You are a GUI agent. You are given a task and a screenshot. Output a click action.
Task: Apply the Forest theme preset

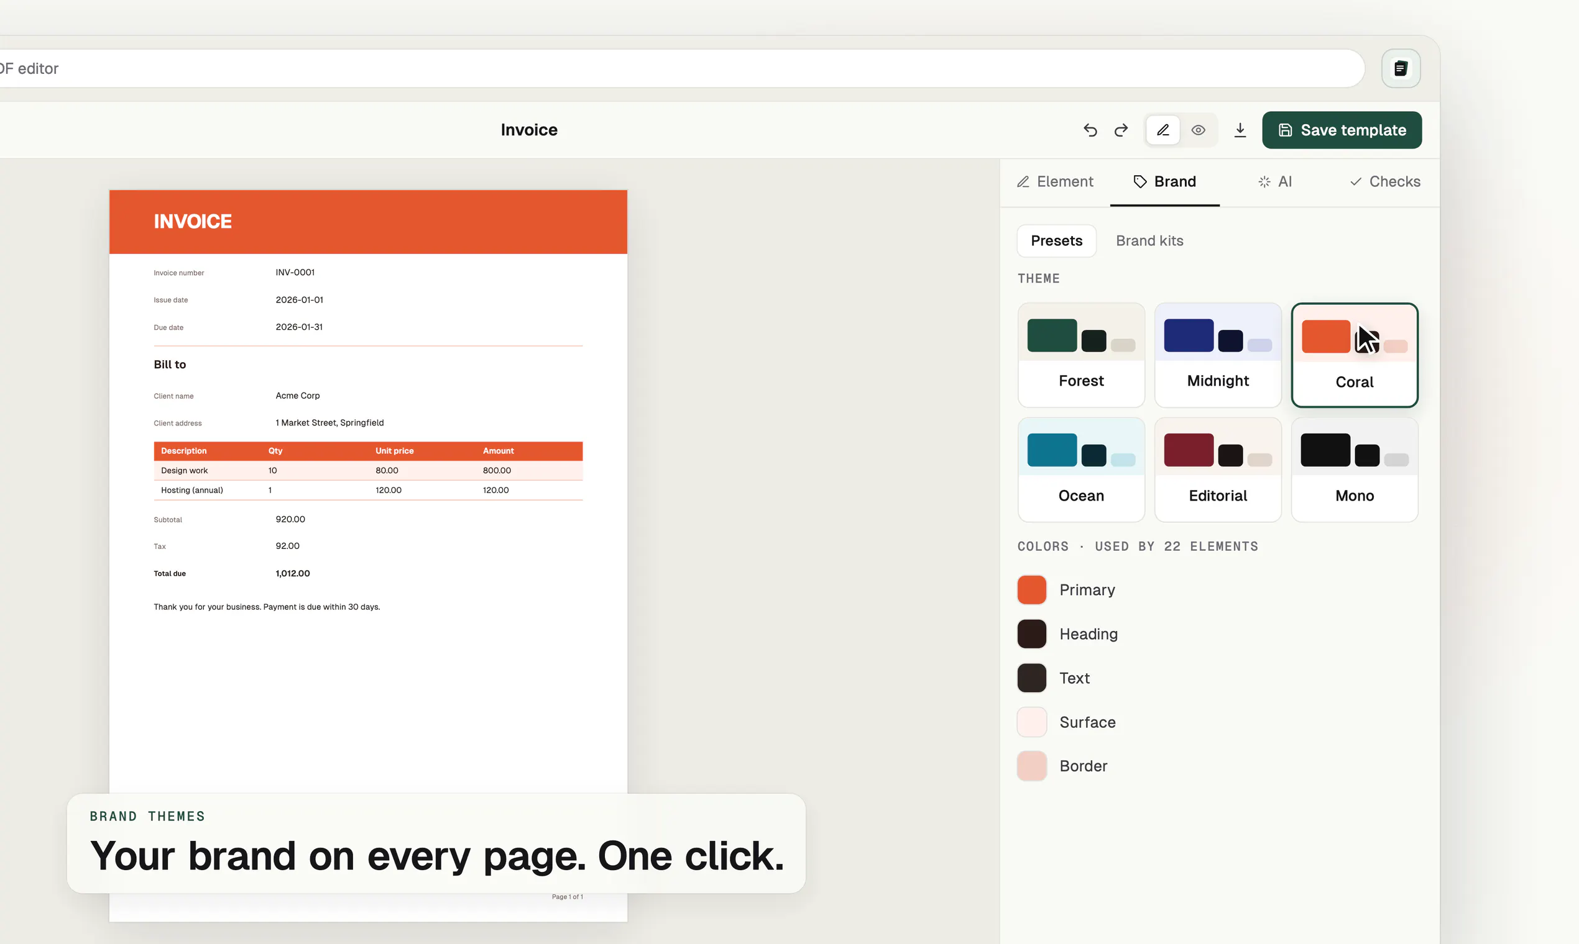tap(1081, 355)
